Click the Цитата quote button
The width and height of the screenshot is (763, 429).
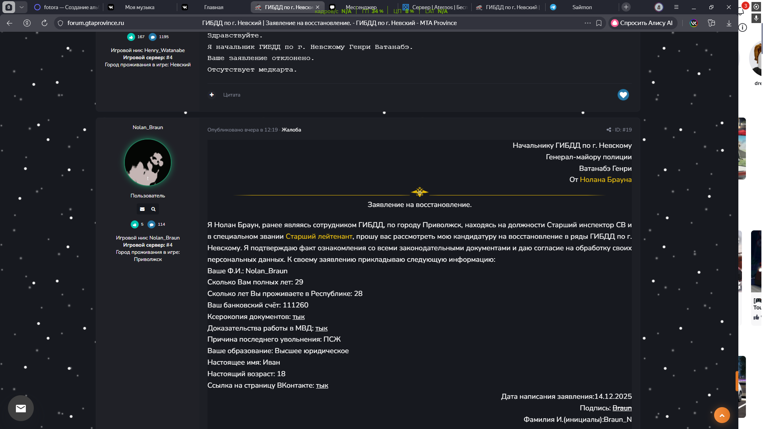232,95
